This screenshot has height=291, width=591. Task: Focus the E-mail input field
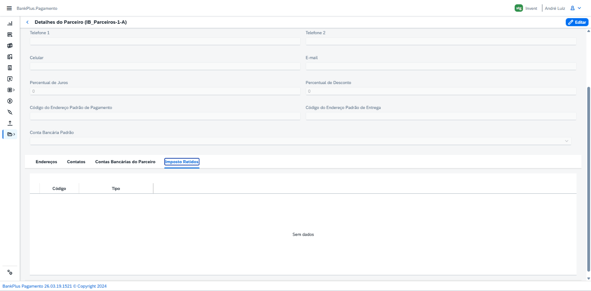(441, 66)
